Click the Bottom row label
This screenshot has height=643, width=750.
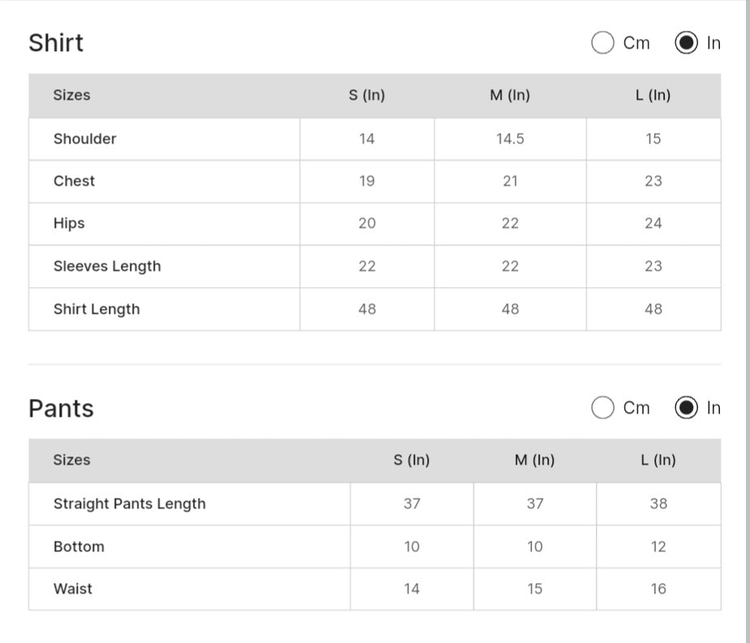[79, 547]
